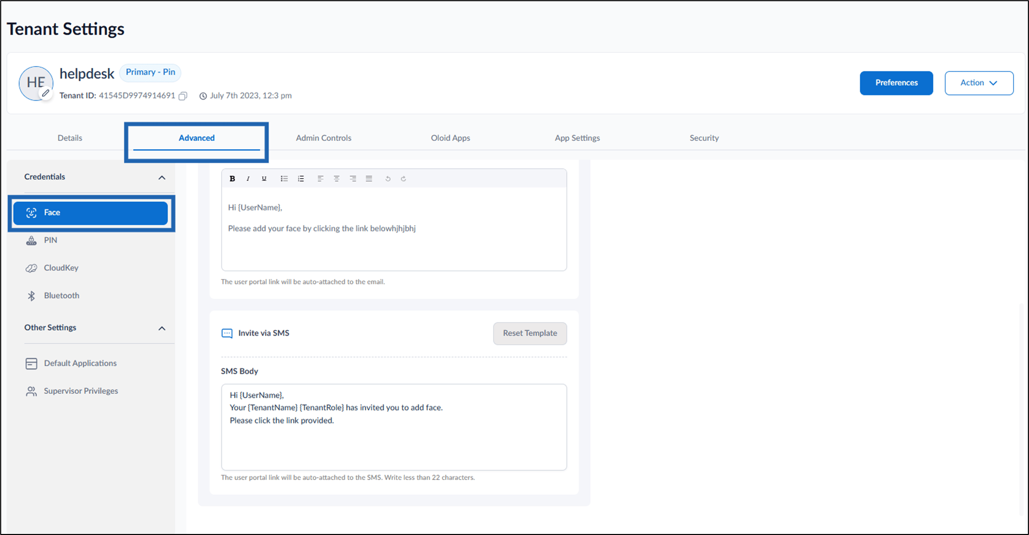This screenshot has height=535, width=1029.
Task: Click the Tenant ID number 41545D9974914691
Action: pos(137,95)
